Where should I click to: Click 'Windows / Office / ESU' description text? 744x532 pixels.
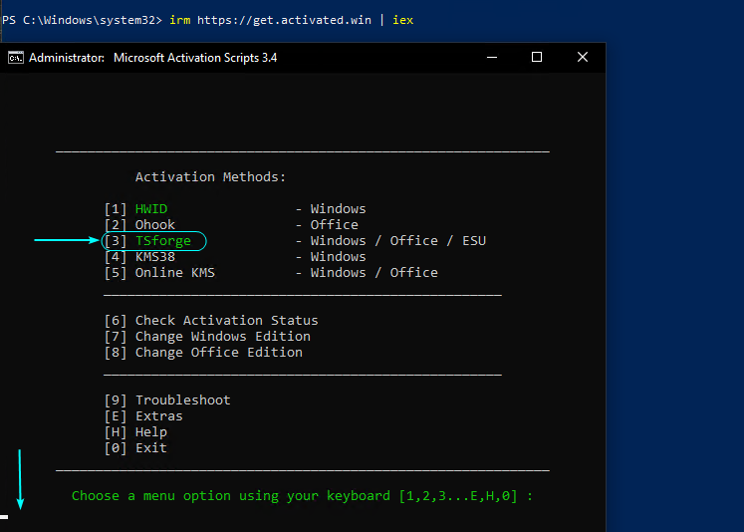coord(398,241)
